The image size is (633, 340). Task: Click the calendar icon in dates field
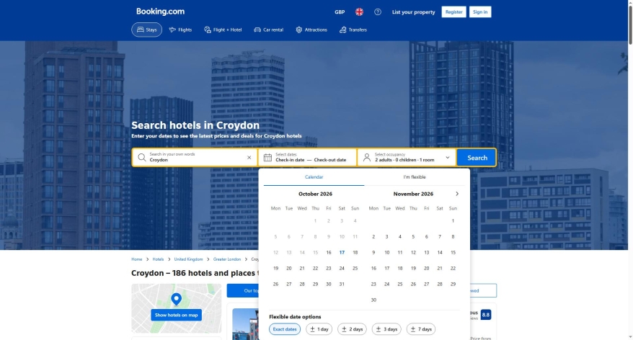[x=267, y=158]
